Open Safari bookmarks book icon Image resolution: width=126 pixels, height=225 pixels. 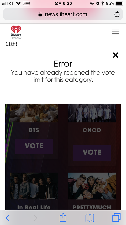click(x=90, y=218)
